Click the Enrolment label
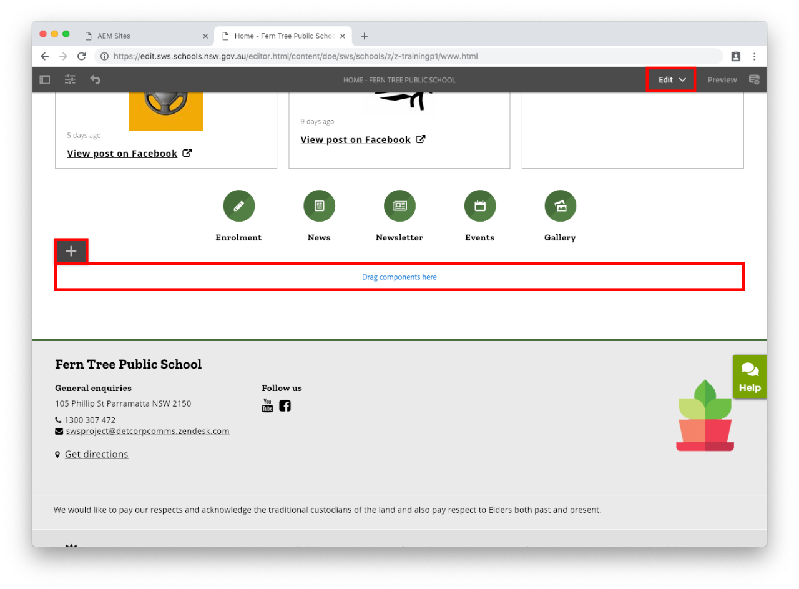The height and width of the screenshot is (589, 799). pos(238,237)
